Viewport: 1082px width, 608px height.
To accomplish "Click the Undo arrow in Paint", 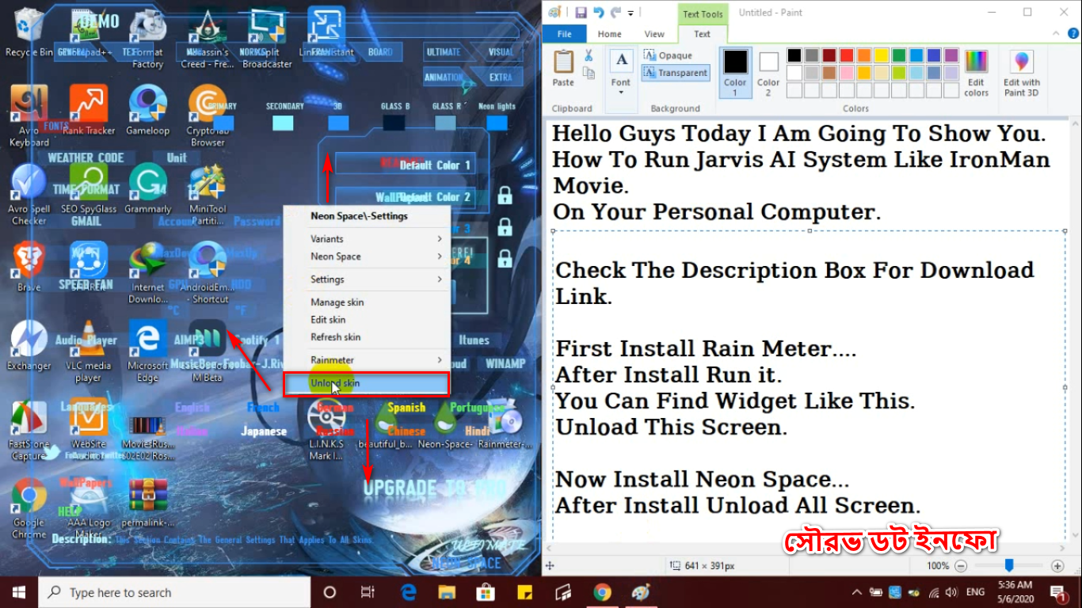I will pos(598,13).
